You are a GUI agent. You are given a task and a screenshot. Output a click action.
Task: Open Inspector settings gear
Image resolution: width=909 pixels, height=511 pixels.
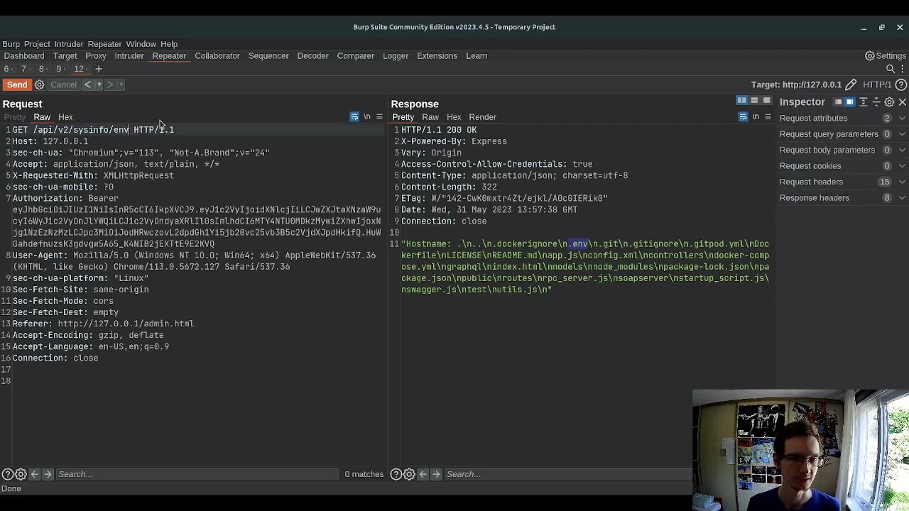[x=889, y=102]
